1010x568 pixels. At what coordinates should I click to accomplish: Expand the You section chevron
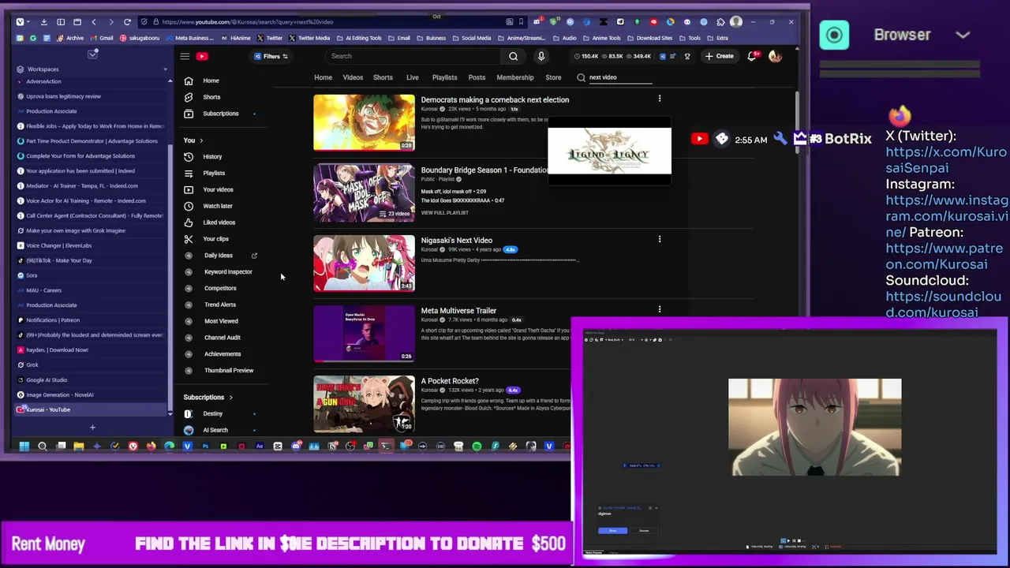coord(201,140)
